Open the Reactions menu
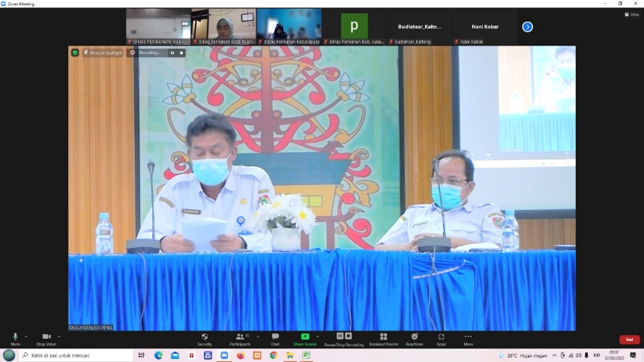Screen dimensions: 644x362 [415, 338]
